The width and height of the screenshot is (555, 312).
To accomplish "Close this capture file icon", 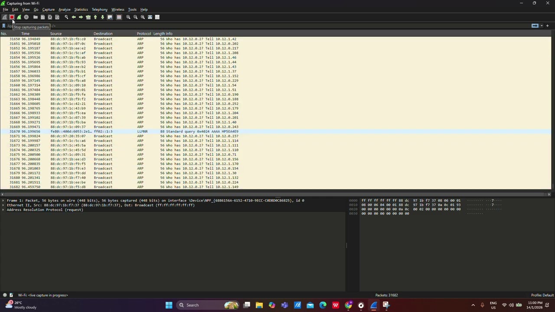I will click(x=50, y=17).
